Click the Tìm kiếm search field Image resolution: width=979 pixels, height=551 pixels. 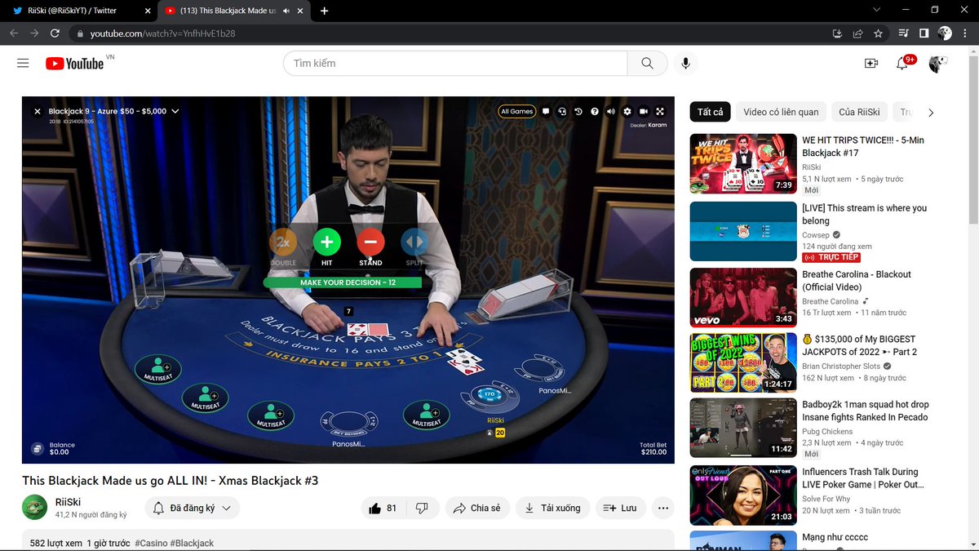[455, 63]
